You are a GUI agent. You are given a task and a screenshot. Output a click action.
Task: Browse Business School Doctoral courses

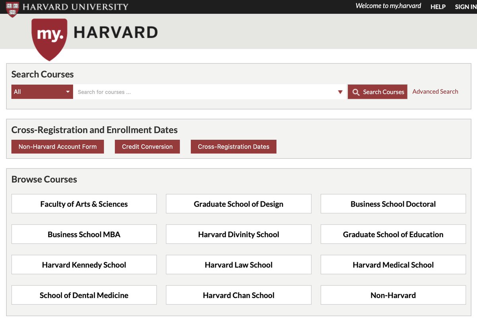pyautogui.click(x=393, y=204)
